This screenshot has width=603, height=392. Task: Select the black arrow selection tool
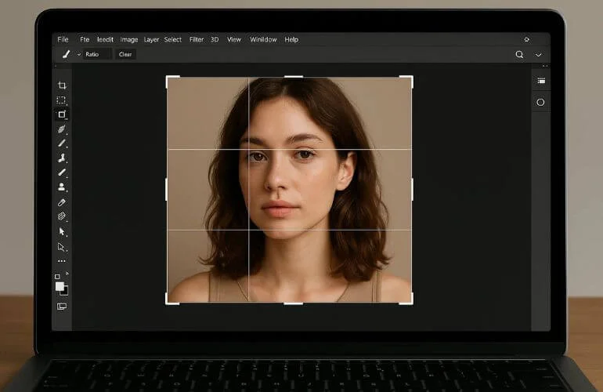(x=62, y=231)
